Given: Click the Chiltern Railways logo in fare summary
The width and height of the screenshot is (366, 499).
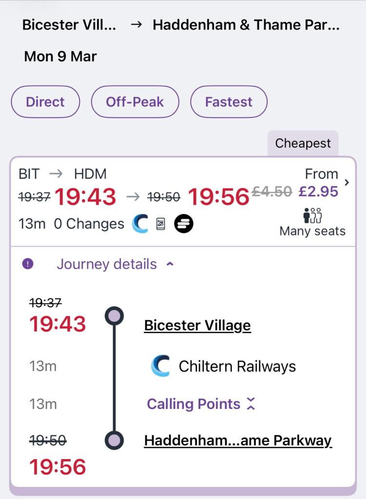Looking at the screenshot, I should coord(140,224).
